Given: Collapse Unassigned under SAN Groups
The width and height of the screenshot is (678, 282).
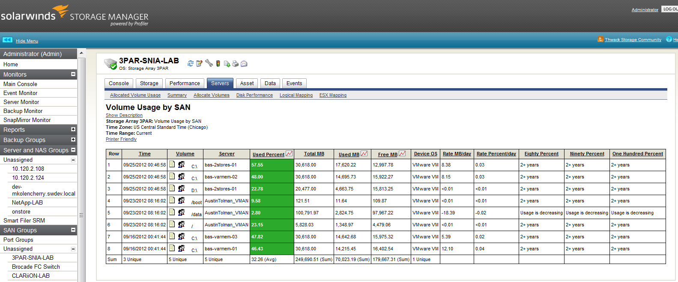Looking at the screenshot, I should tap(73, 249).
